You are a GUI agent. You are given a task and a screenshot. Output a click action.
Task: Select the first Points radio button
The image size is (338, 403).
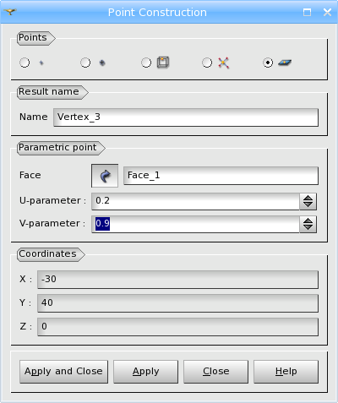[x=25, y=63]
